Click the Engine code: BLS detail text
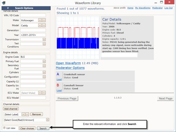This screenshot has width=176, height=132. [112, 30]
